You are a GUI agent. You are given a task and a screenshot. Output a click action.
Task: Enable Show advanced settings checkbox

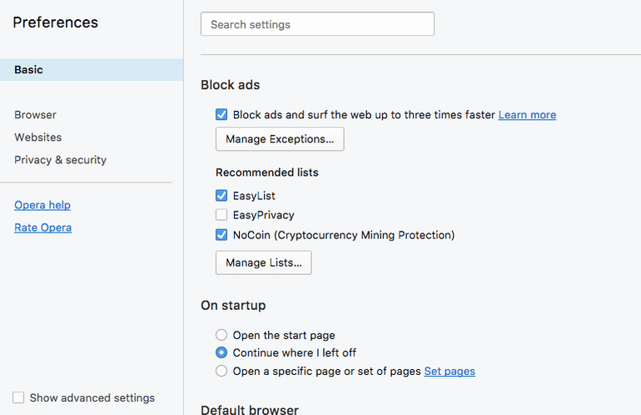click(x=19, y=398)
